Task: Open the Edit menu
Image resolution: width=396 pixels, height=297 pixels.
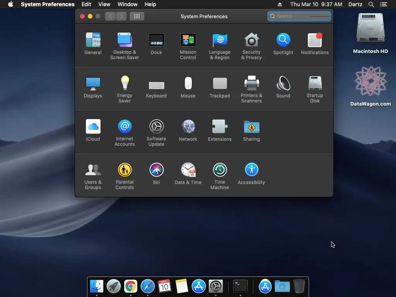Action: [86, 4]
